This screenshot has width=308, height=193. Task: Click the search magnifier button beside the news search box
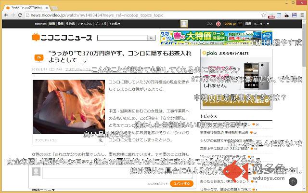click(x=151, y=38)
